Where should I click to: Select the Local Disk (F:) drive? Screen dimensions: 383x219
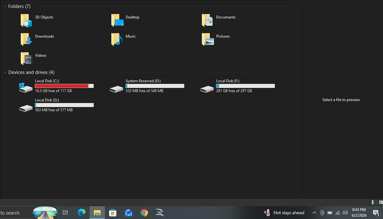(x=238, y=86)
